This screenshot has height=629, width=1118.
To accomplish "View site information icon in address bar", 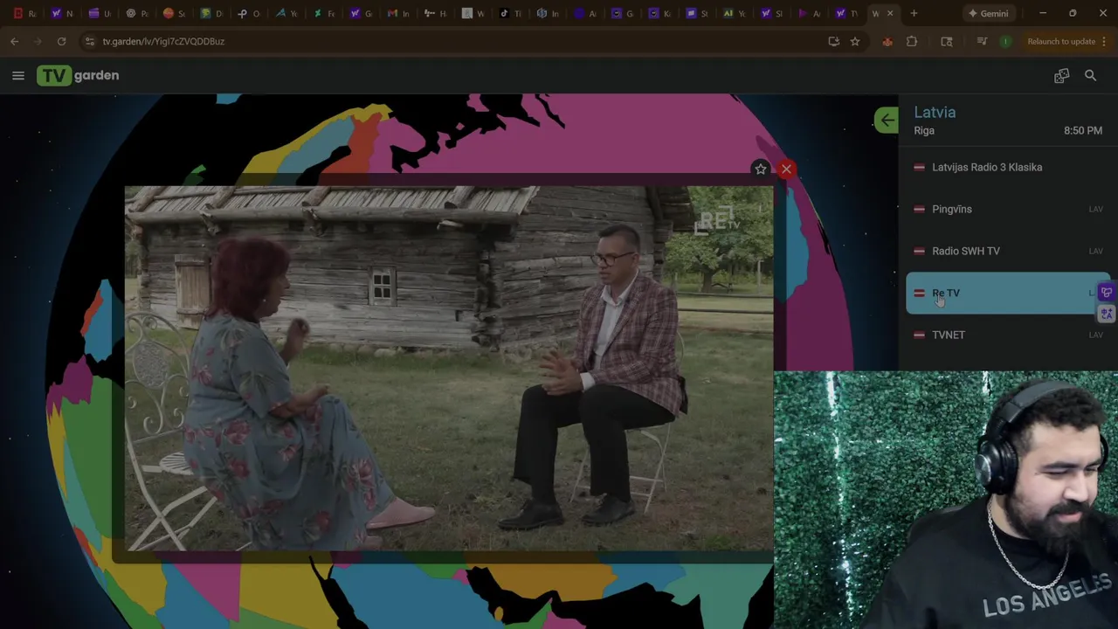I will (89, 41).
